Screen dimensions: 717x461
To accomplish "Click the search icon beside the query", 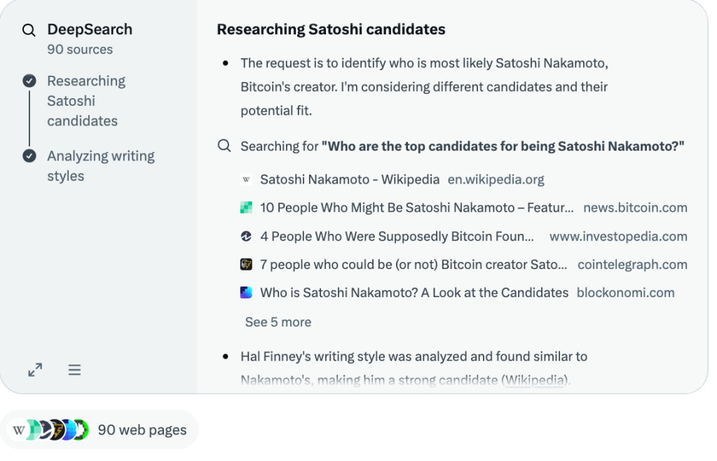I will [224, 146].
